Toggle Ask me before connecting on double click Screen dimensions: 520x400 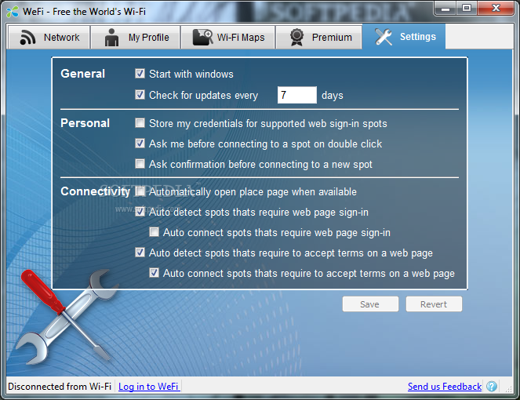point(140,144)
